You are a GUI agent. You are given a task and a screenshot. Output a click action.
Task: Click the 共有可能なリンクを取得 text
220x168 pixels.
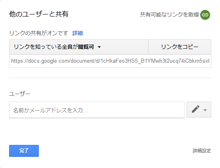[x=169, y=15]
